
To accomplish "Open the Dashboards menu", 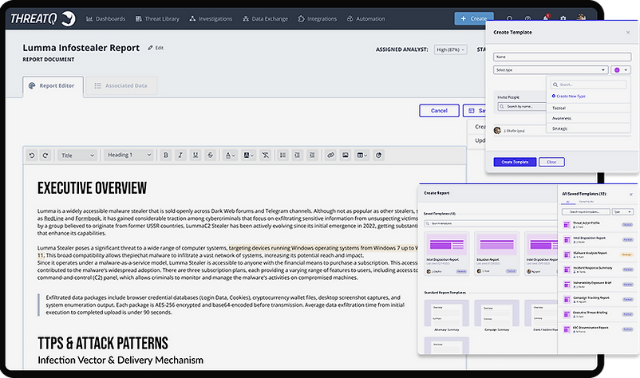I will [x=105, y=19].
